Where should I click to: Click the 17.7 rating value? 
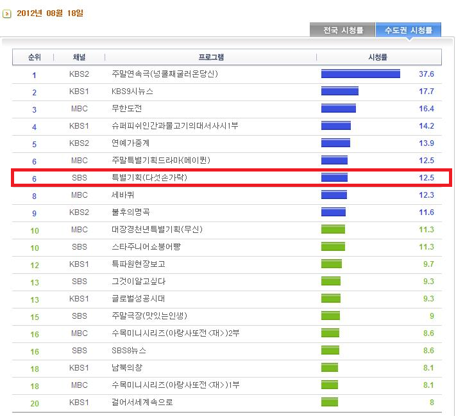(x=426, y=92)
